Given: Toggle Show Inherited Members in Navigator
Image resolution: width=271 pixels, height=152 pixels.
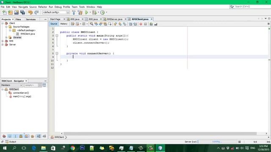Looking at the screenshot, I should click(4, 136).
